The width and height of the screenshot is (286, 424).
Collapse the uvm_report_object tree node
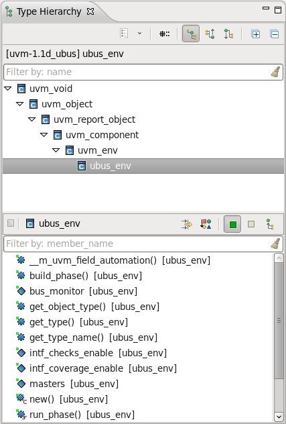click(x=32, y=119)
